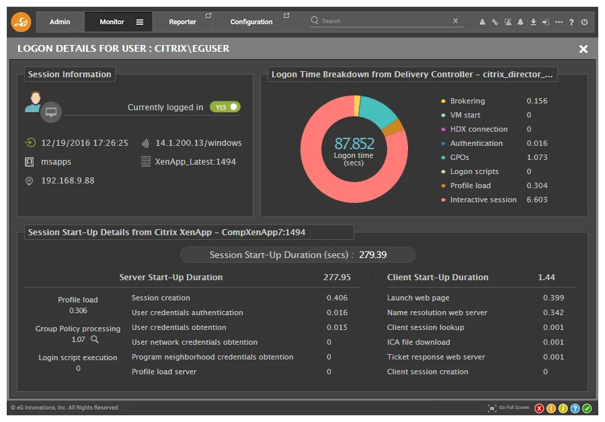The image size is (605, 422).
Task: Toggle the Currently logged in YES switch
Action: coord(225,107)
